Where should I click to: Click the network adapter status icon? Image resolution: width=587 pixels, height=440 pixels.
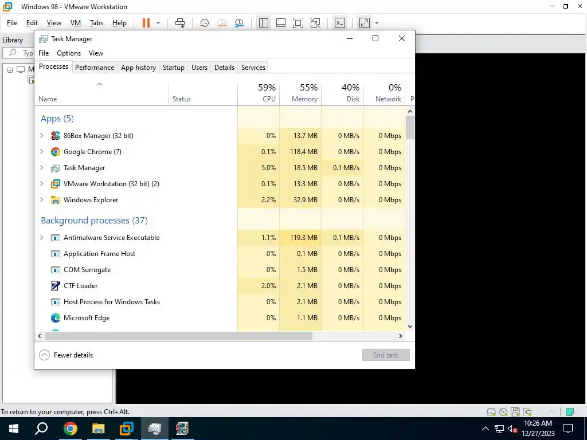(x=527, y=412)
